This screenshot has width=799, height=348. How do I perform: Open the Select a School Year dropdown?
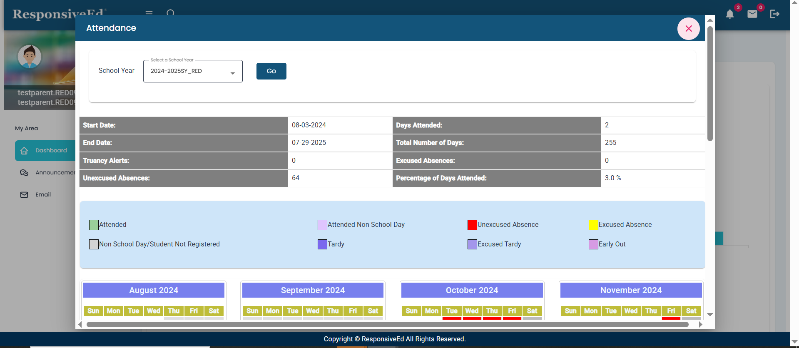(192, 71)
